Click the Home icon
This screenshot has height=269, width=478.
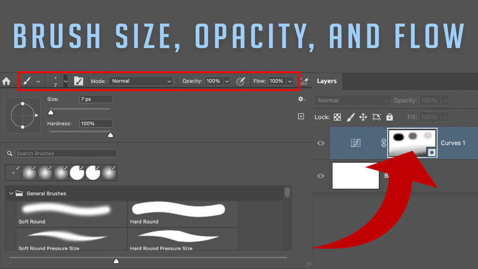click(x=7, y=81)
